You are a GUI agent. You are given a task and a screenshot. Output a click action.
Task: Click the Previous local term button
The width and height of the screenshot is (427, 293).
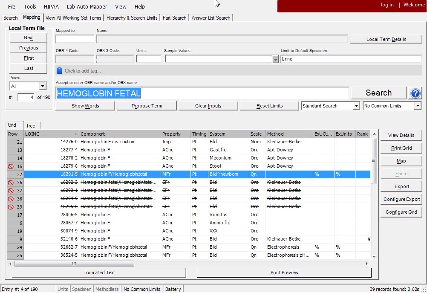click(x=28, y=48)
